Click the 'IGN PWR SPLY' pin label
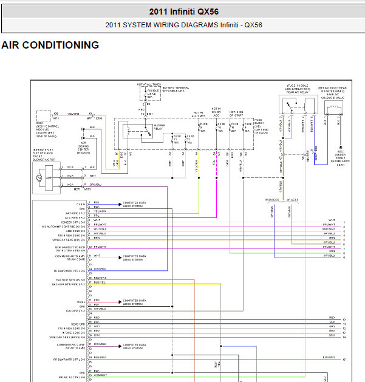The width and height of the screenshot is (365, 382). pyautogui.click(x=76, y=311)
